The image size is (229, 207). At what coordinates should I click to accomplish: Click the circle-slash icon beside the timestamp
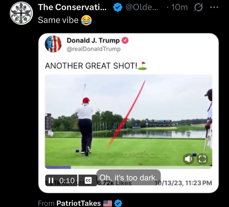coord(198,7)
